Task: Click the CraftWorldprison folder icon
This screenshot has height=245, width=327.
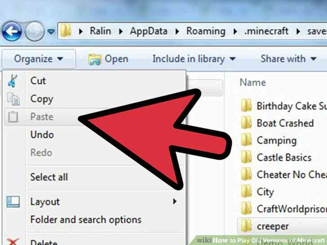Action: click(x=246, y=208)
